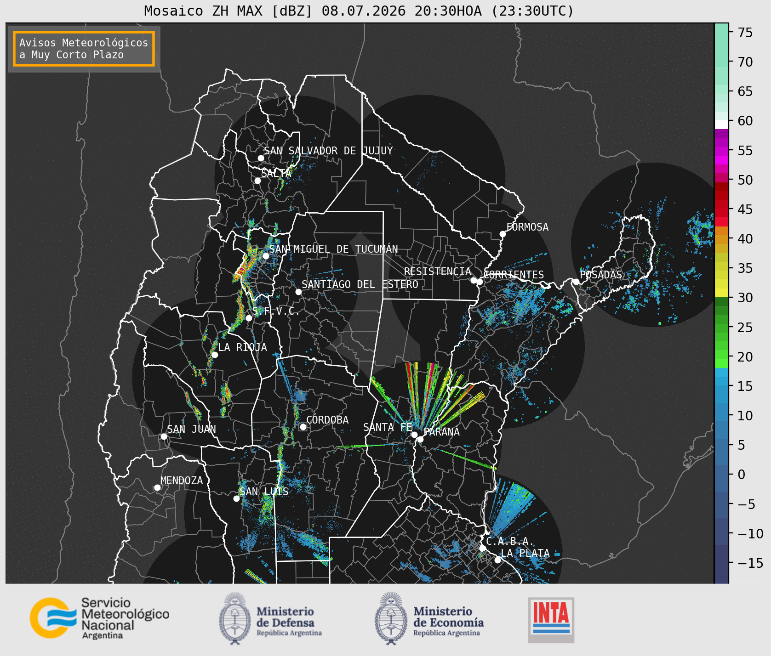Click the Ministerio de Defensa emblem
The image size is (771, 656).
(235, 618)
